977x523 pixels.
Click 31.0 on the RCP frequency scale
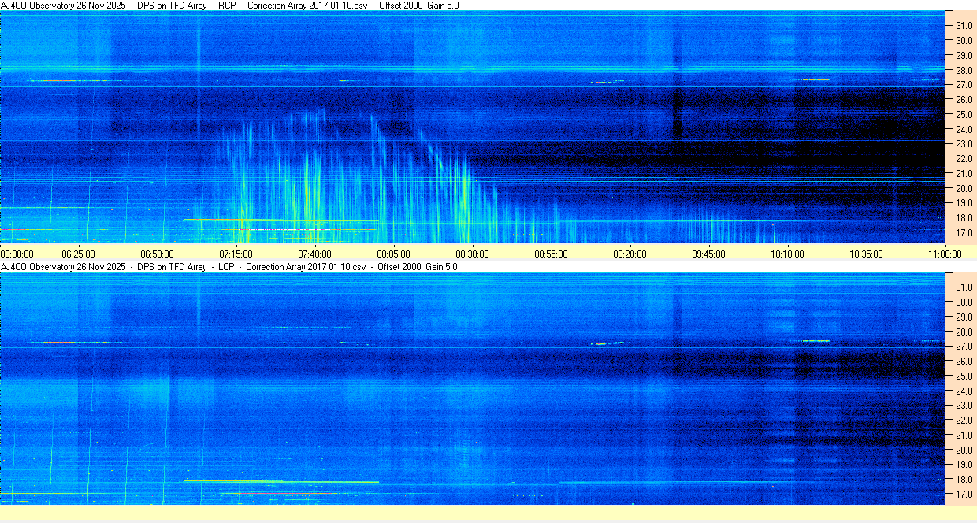click(x=964, y=26)
